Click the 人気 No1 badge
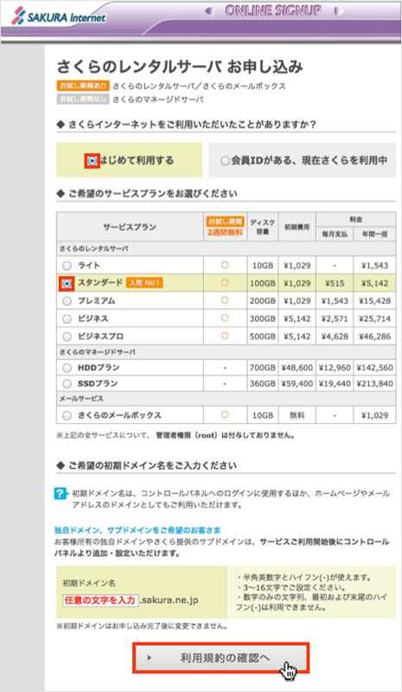This screenshot has width=402, height=692. click(x=144, y=283)
